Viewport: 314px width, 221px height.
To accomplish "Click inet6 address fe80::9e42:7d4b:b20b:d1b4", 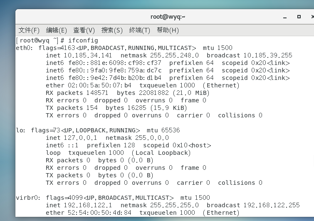I will 115,78.
